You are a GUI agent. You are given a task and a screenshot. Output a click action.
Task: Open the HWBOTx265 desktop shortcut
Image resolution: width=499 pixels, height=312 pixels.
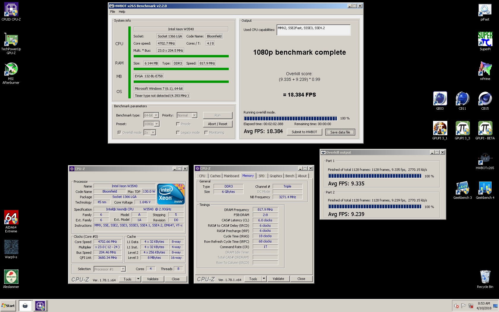[x=485, y=160]
